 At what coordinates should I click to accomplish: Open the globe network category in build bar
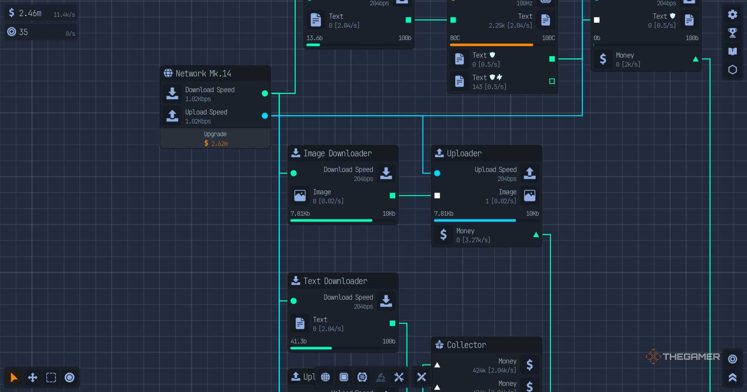326,377
